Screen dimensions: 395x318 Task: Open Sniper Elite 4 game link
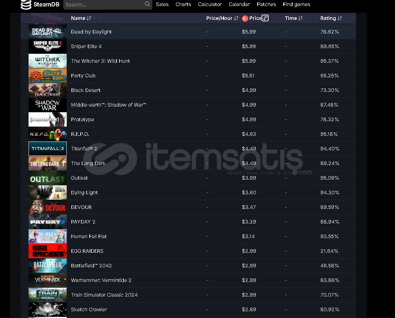click(86, 46)
